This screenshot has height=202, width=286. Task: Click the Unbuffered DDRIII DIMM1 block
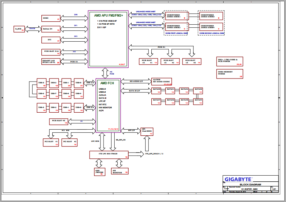click(176, 16)
